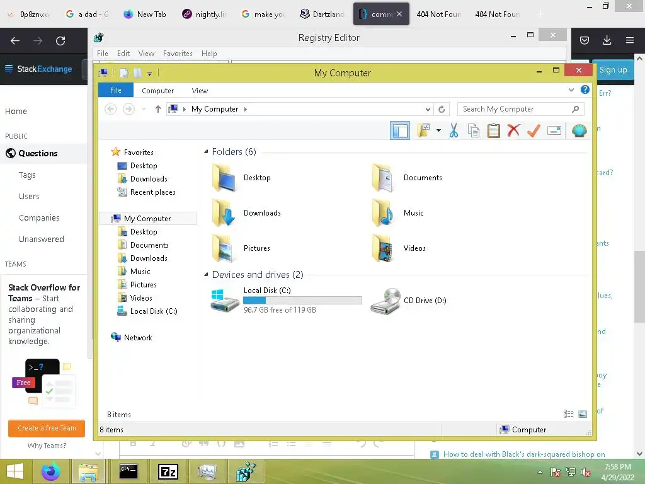Go up one folder level
The height and width of the screenshot is (484, 645).
[158, 109]
